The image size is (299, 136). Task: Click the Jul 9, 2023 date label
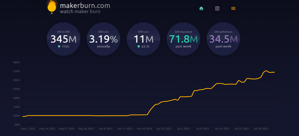click(202, 129)
